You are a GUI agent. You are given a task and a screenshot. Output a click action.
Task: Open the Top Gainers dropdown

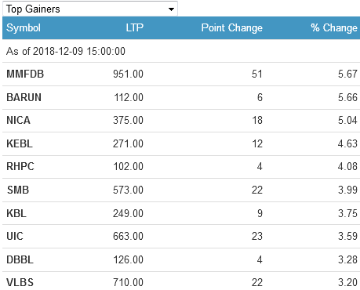[x=90, y=9]
